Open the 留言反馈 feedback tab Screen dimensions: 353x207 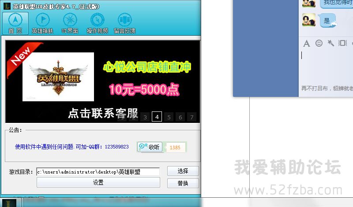(x=125, y=23)
